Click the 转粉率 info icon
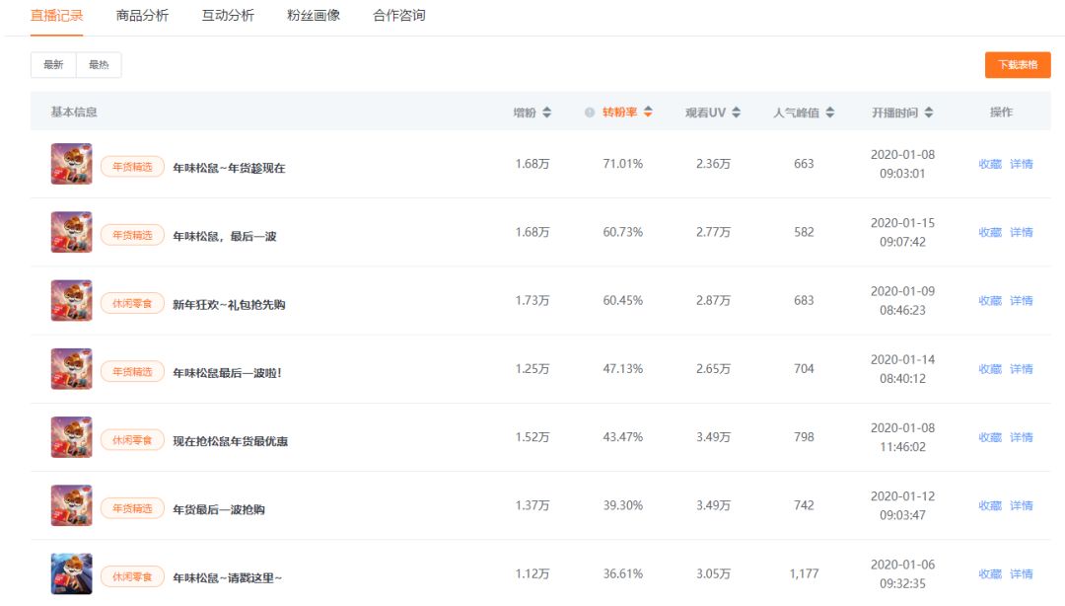This screenshot has height=606, width=1065. click(590, 113)
